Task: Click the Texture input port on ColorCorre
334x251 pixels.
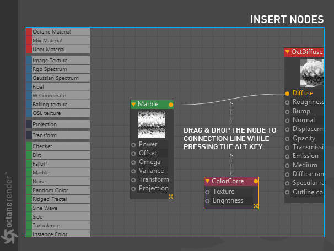Action: click(207, 192)
